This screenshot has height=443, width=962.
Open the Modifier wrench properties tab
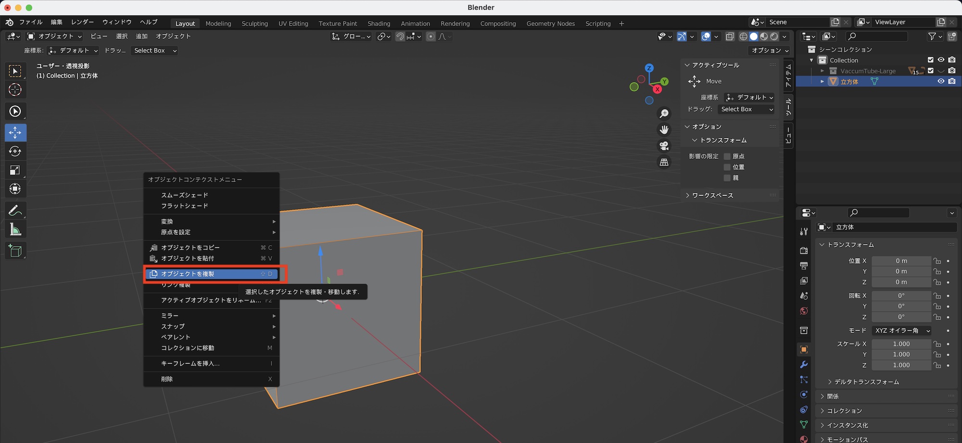[x=804, y=365]
